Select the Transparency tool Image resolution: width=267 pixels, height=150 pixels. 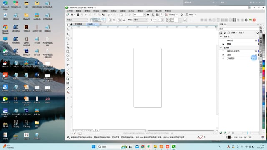coord(68,83)
